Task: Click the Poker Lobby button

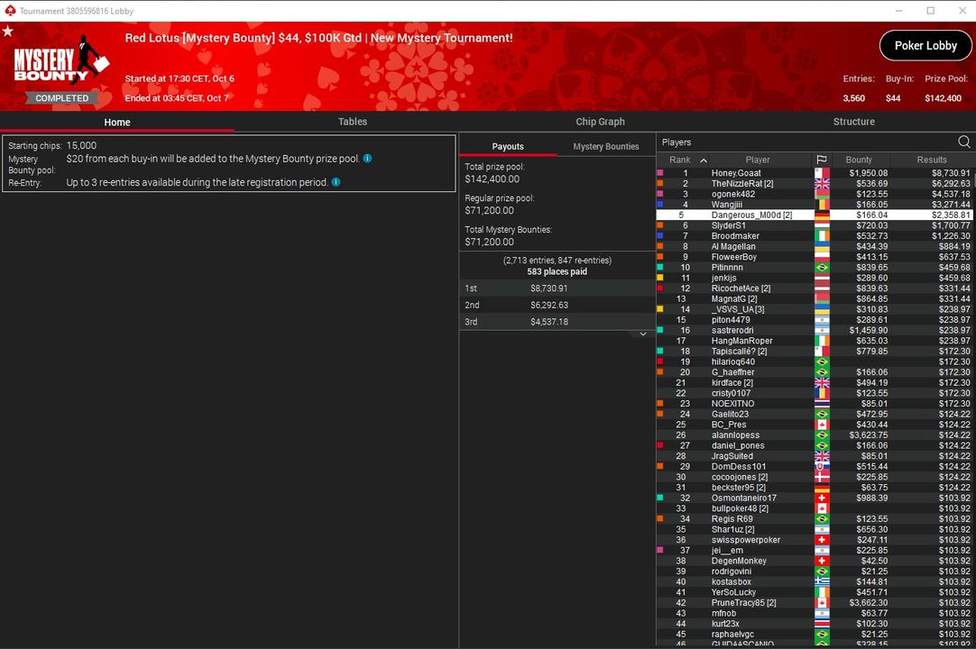Action: 925,46
